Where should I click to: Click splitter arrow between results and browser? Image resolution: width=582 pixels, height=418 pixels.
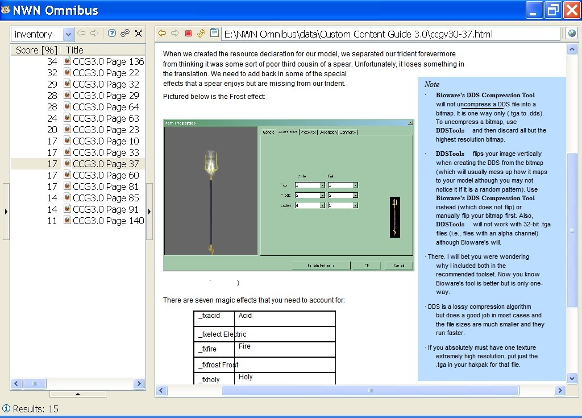(149, 212)
